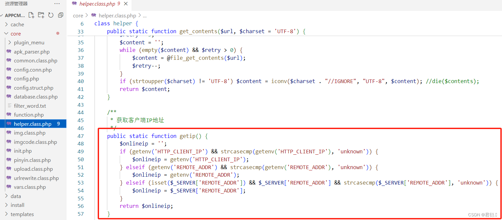Collapse the core folder

pyautogui.click(x=33, y=33)
